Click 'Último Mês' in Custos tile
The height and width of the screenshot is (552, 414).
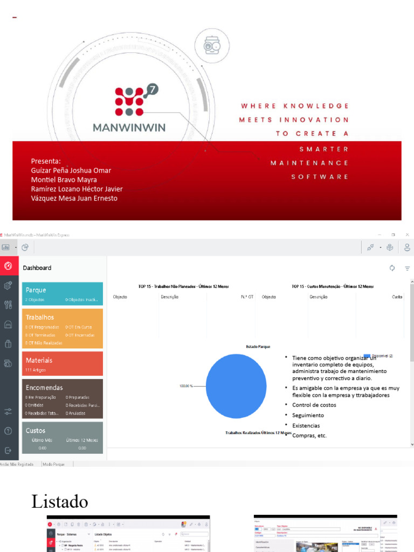[x=42, y=440]
